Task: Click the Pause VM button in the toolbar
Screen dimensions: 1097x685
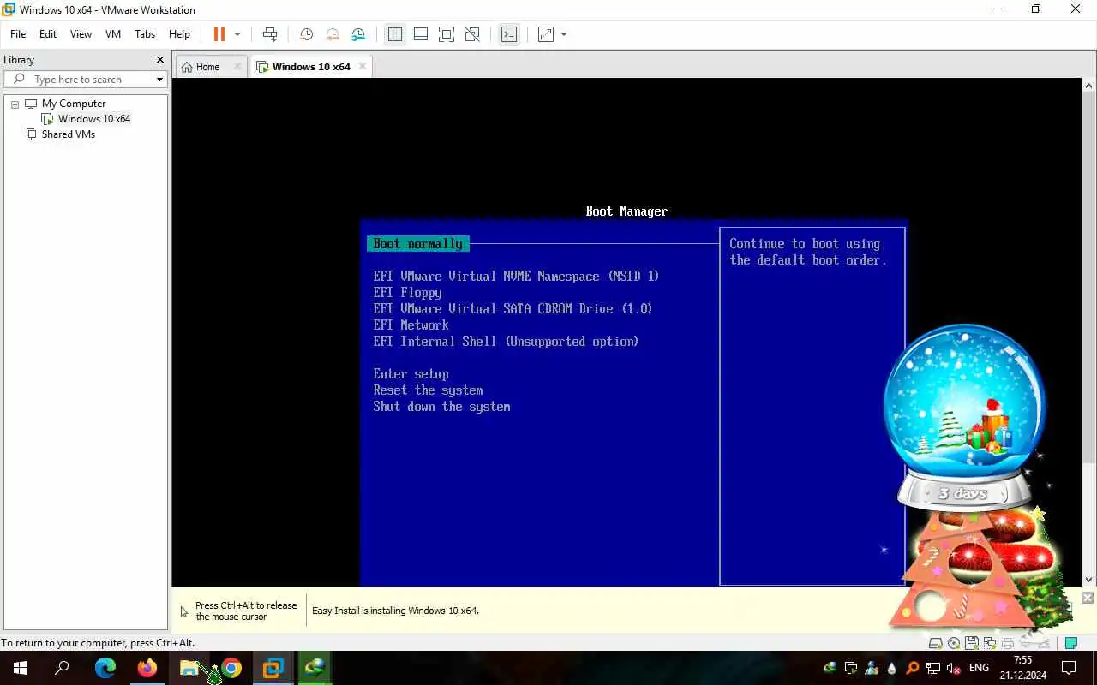Action: (219, 34)
